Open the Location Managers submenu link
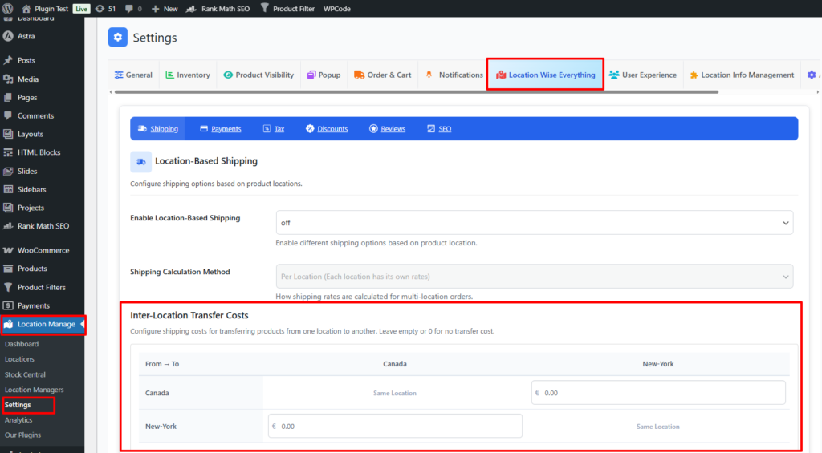The image size is (822, 453). pos(34,390)
